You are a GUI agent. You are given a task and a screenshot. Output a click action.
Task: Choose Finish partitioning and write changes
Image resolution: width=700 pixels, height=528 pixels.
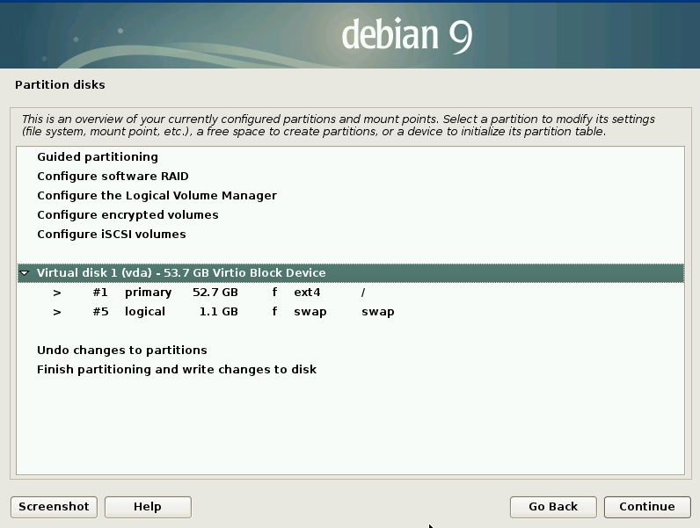(x=176, y=370)
